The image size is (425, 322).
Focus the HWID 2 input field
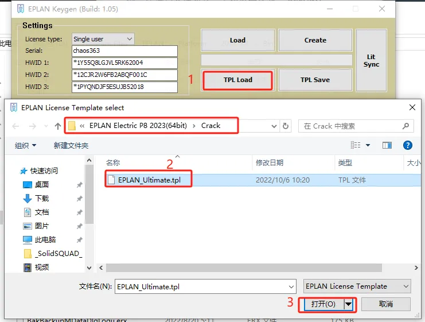point(124,75)
